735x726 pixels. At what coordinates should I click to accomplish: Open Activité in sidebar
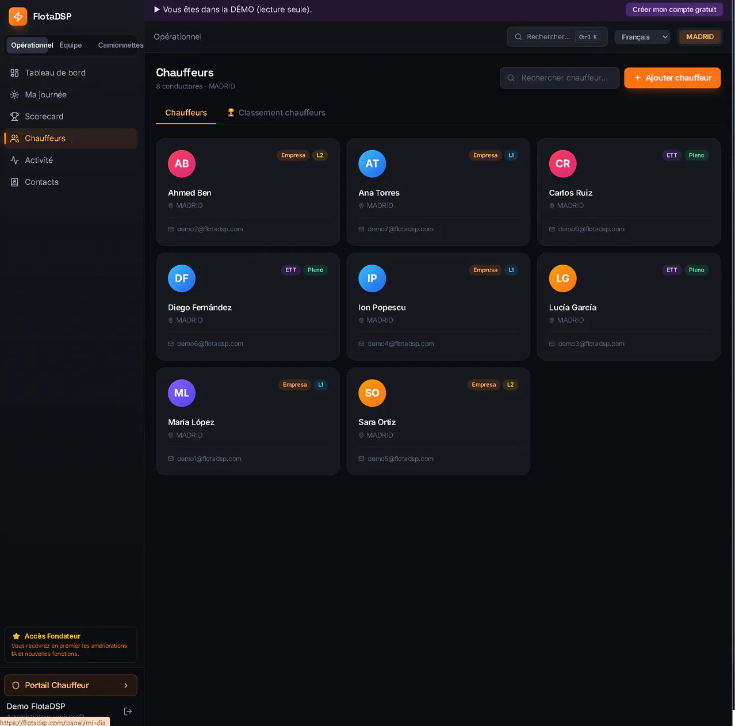(x=71, y=161)
